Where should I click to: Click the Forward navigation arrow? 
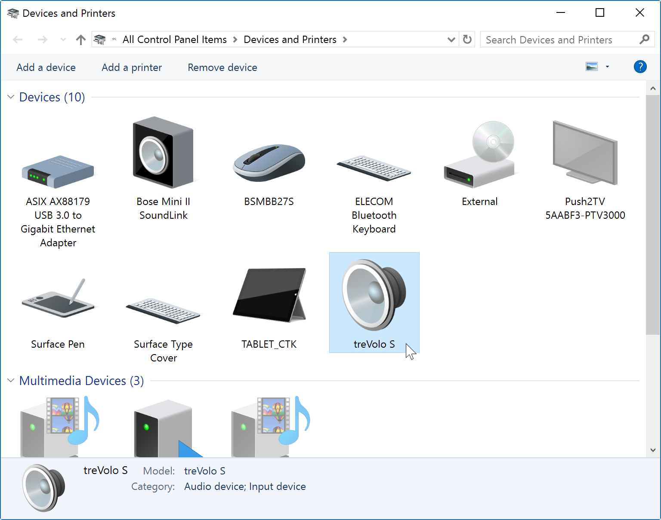(42, 40)
